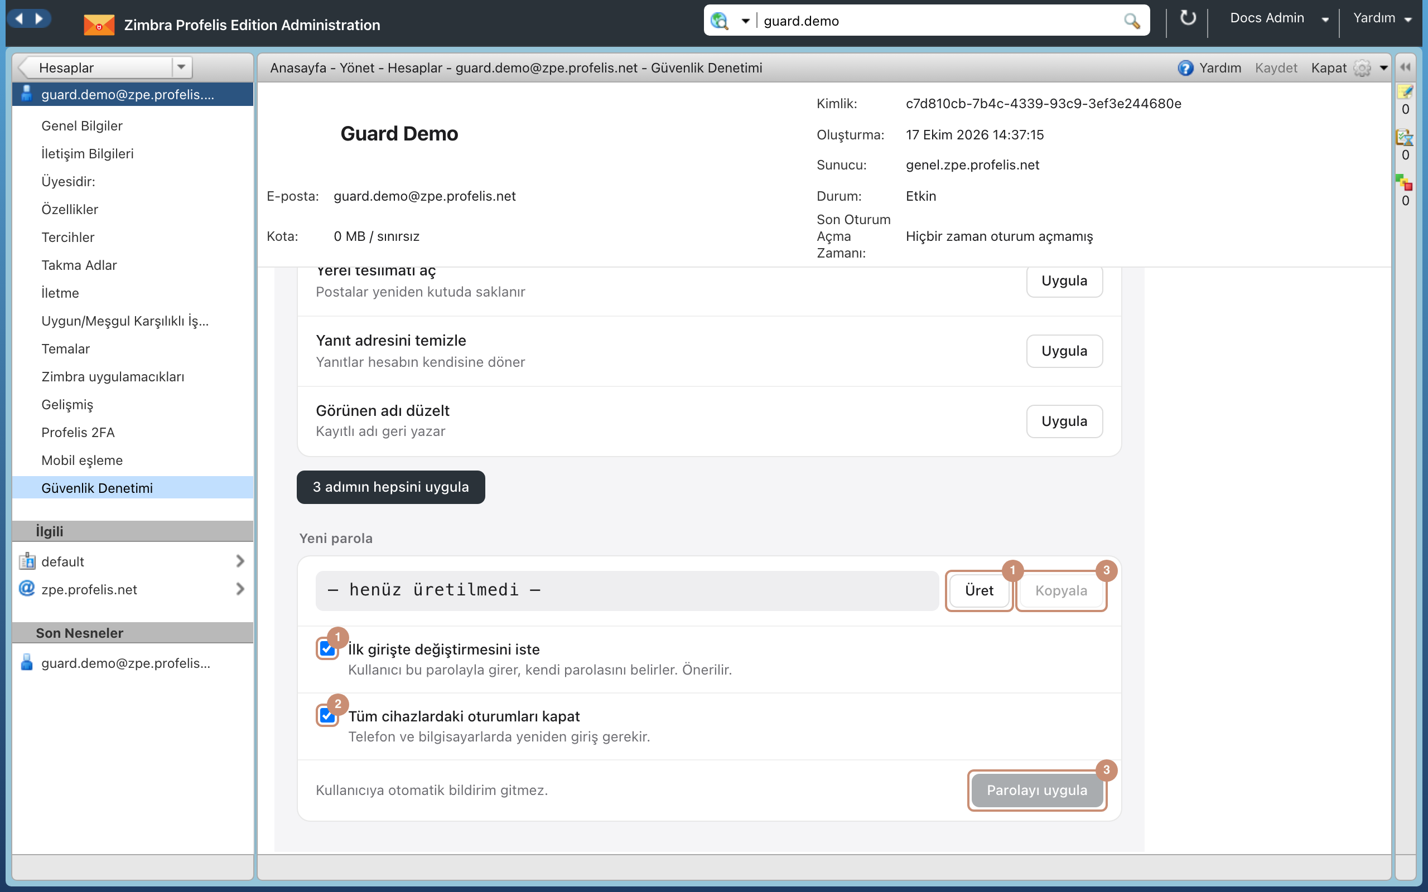Open the dropdown arrow beside the gear
The height and width of the screenshot is (892, 1428).
pos(1384,68)
